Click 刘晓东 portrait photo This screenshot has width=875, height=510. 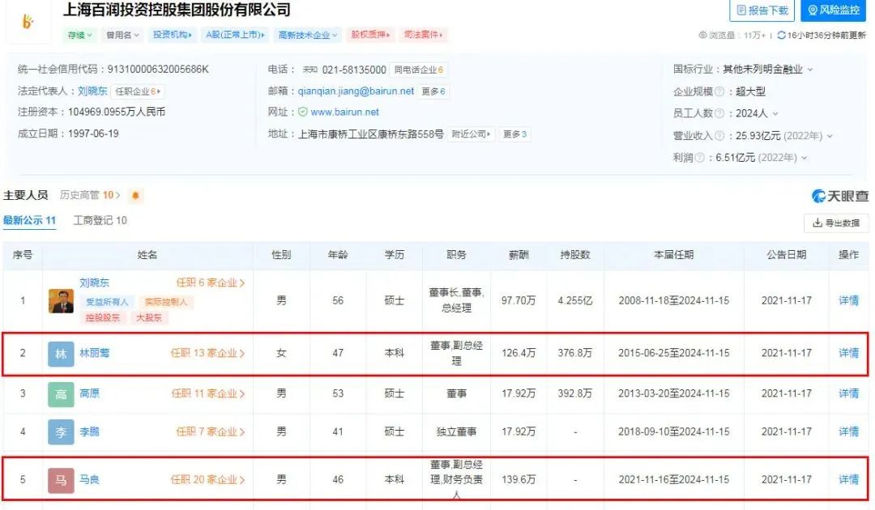61,301
